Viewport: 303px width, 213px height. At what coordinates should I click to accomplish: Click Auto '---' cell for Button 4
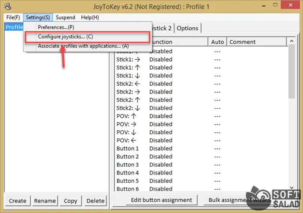coord(217,173)
